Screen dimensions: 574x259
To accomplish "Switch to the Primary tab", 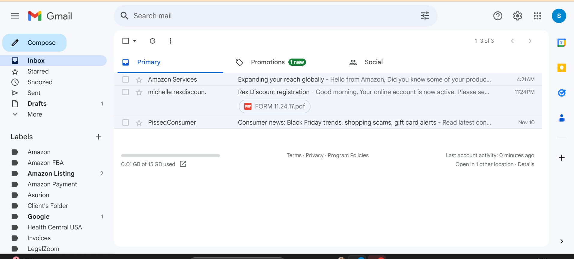I will pos(170,62).
